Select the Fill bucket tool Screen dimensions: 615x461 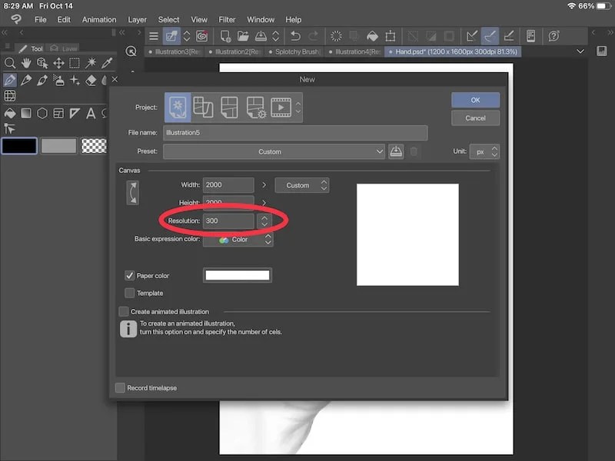[10, 113]
